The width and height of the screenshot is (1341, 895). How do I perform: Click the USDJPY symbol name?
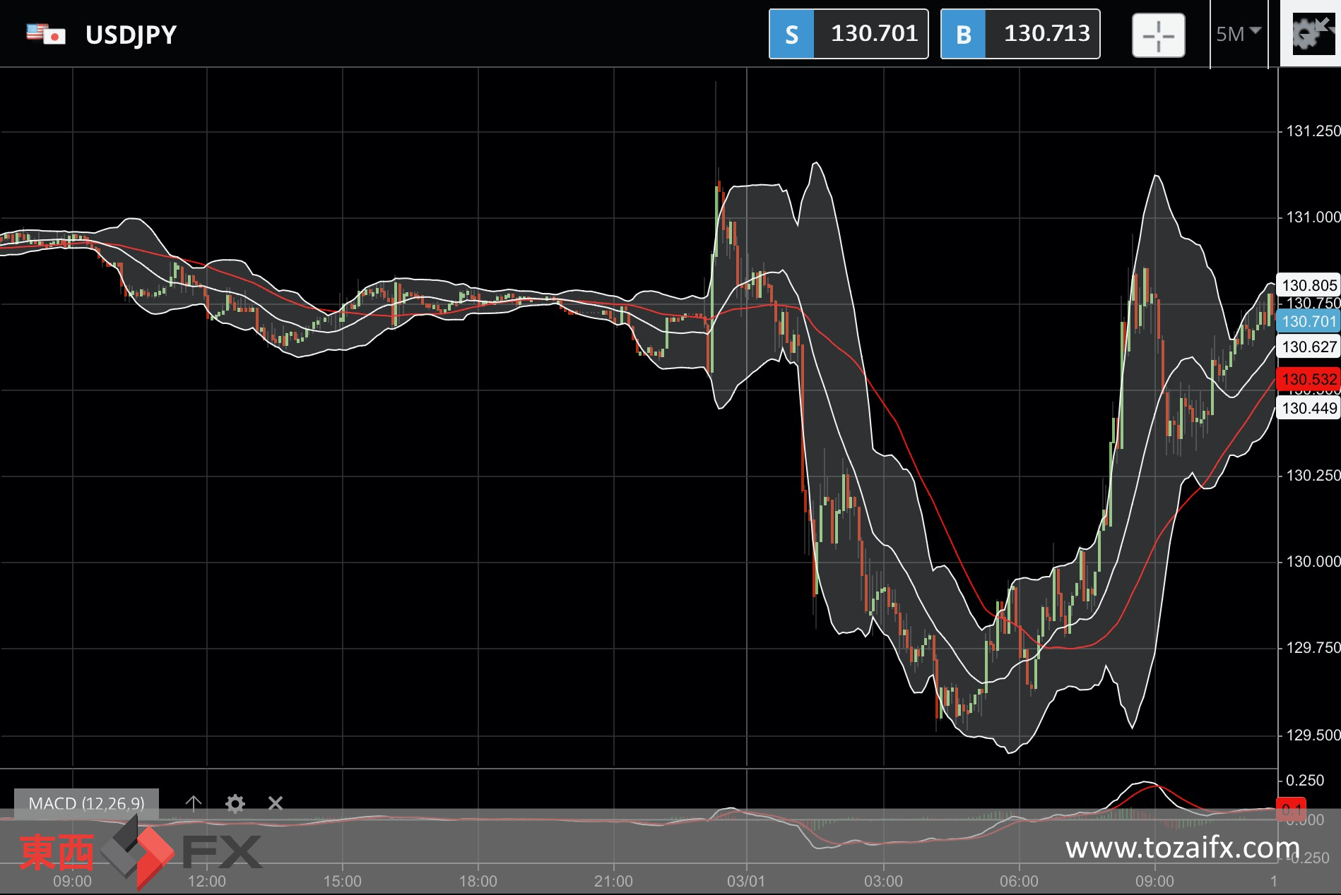131,35
